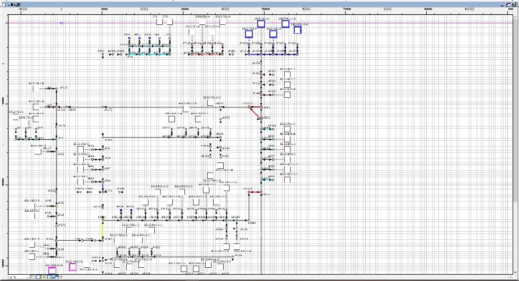This screenshot has width=519, height=281.
Task: Select the short red horizontal pipe in the lower right
Action: [254, 192]
